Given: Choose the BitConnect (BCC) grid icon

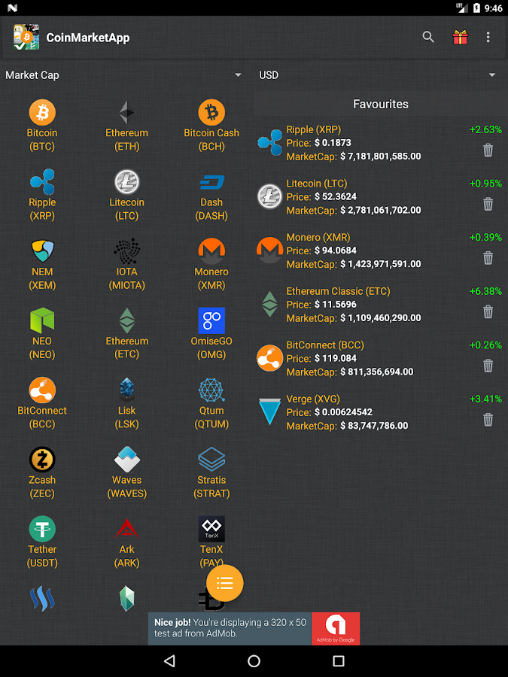Looking at the screenshot, I should 42,390.
